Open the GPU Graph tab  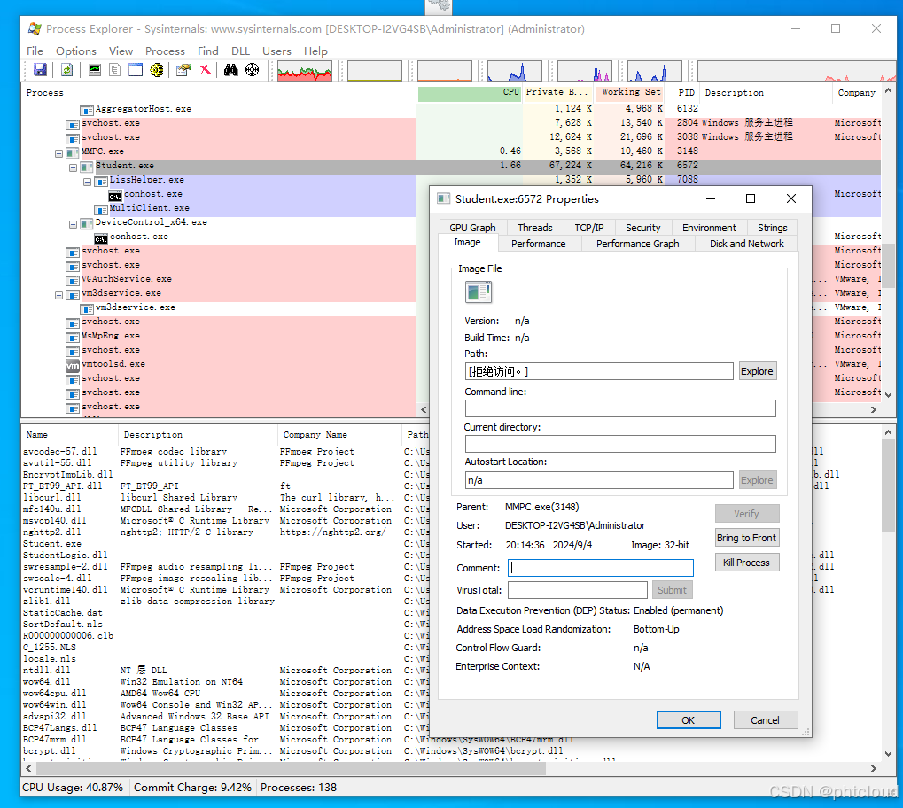click(x=472, y=228)
